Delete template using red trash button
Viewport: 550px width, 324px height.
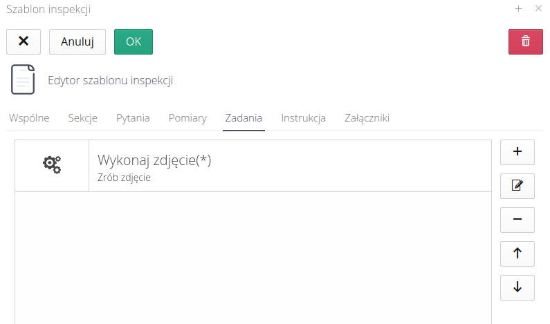point(525,41)
